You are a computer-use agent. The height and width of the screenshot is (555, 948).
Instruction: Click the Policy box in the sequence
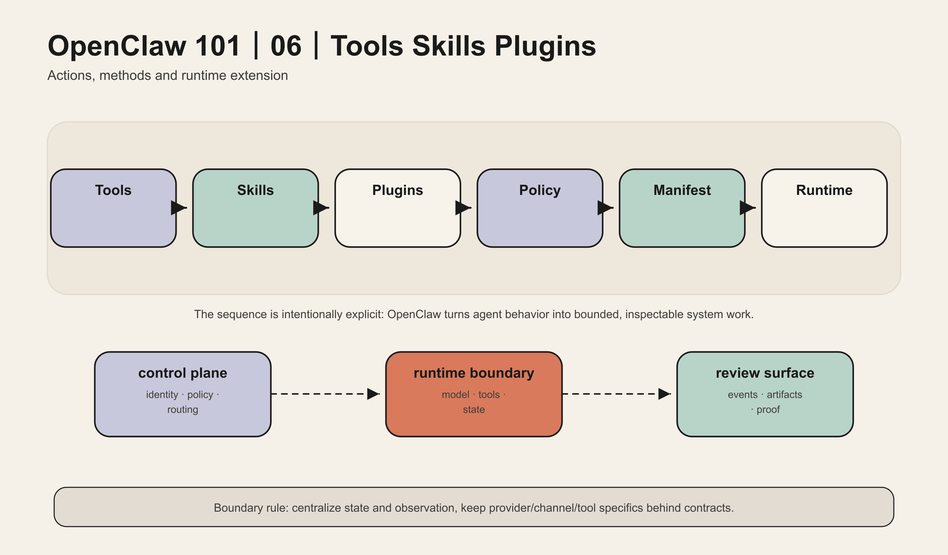point(540,208)
